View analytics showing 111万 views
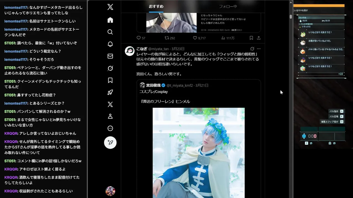This screenshot has width=353, height=198. coord(228,38)
